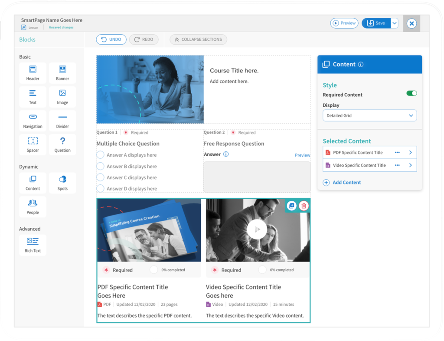Click info icon next to Answer label

[x=225, y=154]
